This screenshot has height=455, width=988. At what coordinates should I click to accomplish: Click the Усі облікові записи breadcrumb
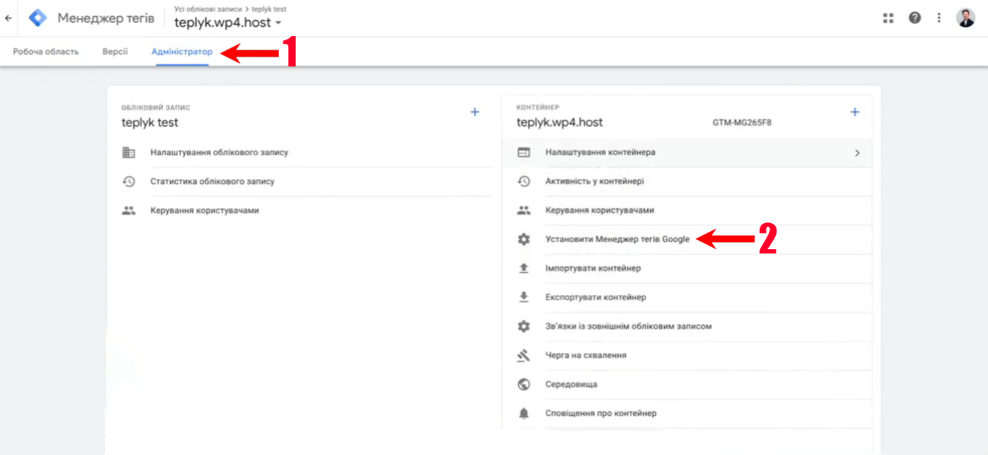(209, 9)
